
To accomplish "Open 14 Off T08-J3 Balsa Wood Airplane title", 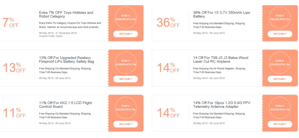I will [221, 60].
